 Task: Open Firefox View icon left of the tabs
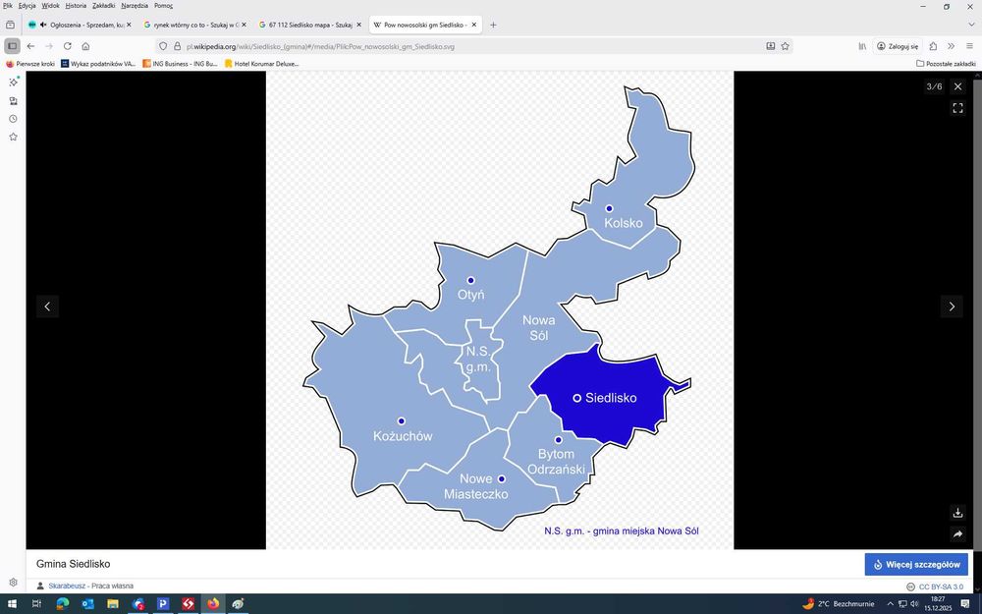coord(10,25)
